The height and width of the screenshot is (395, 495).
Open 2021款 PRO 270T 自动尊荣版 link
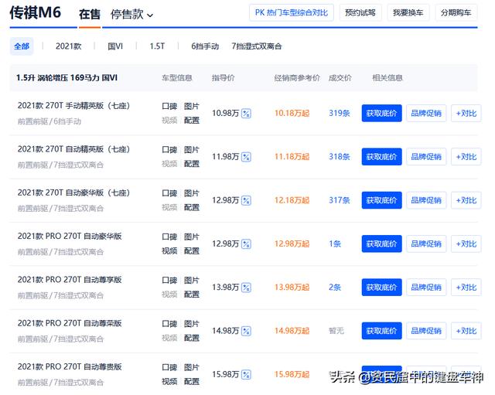[70, 323]
